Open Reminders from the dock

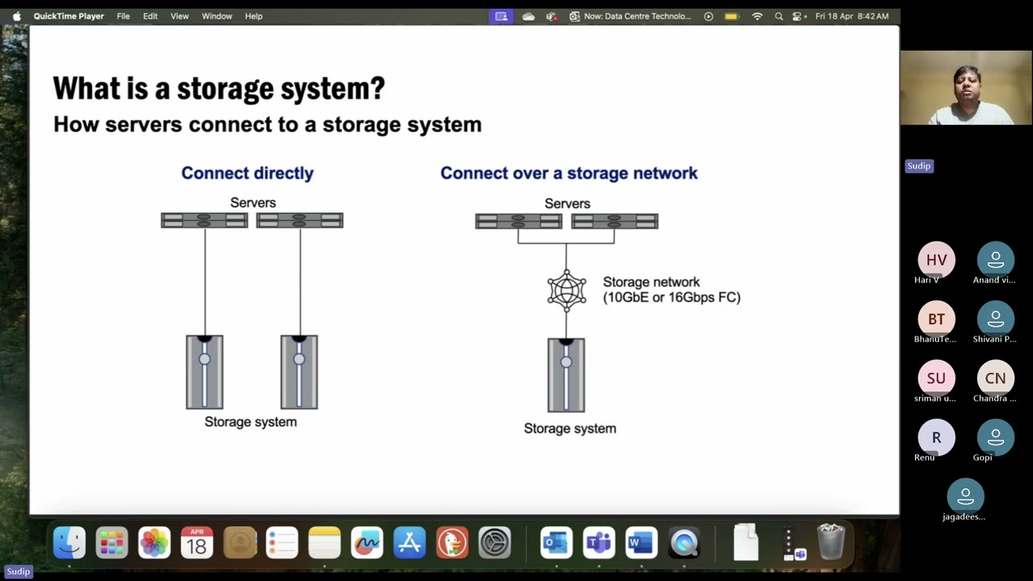282,542
